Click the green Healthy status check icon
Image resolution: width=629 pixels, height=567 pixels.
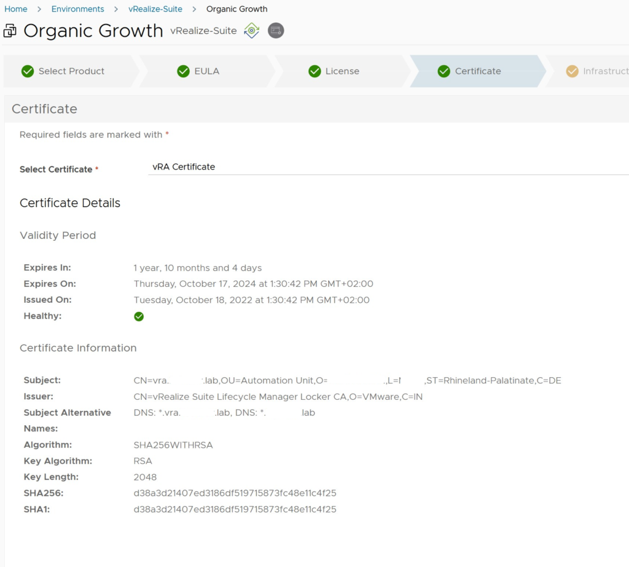click(x=139, y=316)
